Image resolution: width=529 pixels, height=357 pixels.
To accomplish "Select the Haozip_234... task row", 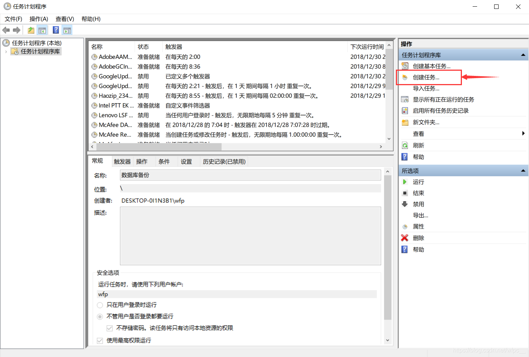I will (238, 96).
